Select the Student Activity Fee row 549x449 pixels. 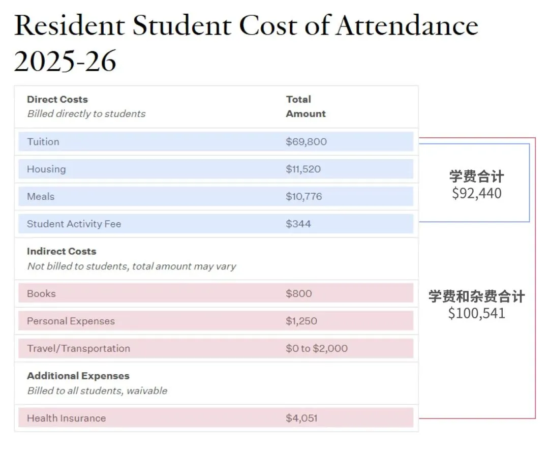[x=74, y=224]
